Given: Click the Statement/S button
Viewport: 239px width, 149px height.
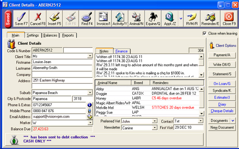Looking at the screenshot, I should 222,74.
